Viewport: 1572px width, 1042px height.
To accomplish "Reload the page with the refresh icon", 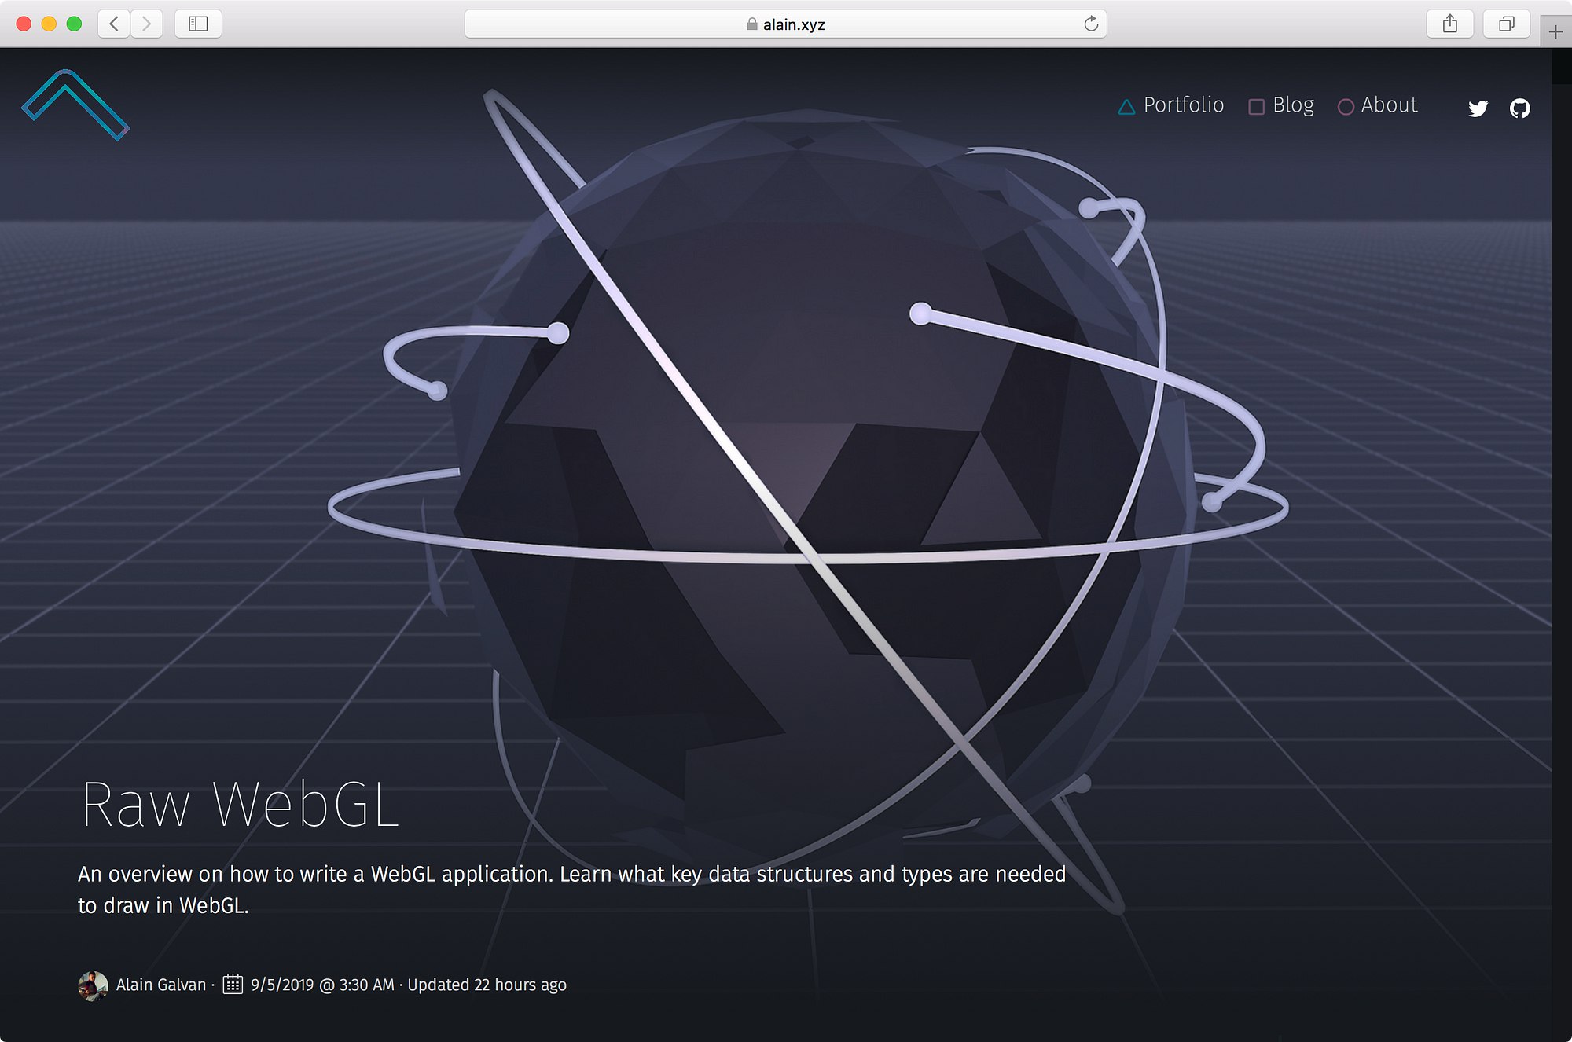I will (1091, 24).
